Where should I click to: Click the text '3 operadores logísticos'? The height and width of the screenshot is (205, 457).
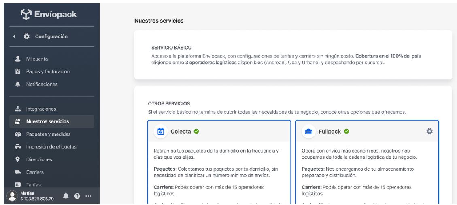[x=211, y=63]
